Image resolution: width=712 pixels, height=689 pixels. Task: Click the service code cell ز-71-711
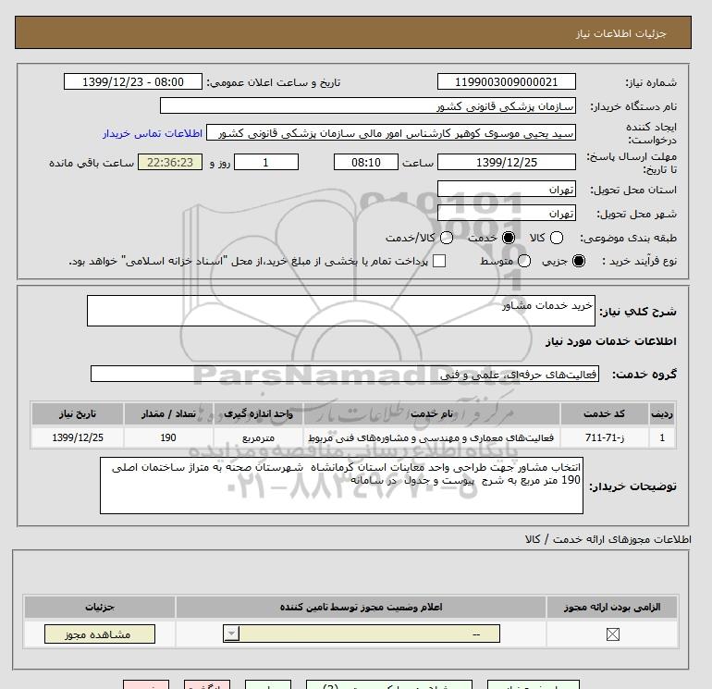605,437
